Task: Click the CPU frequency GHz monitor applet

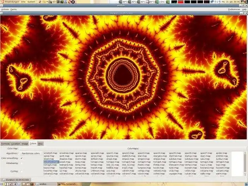Action: tap(160, 2)
